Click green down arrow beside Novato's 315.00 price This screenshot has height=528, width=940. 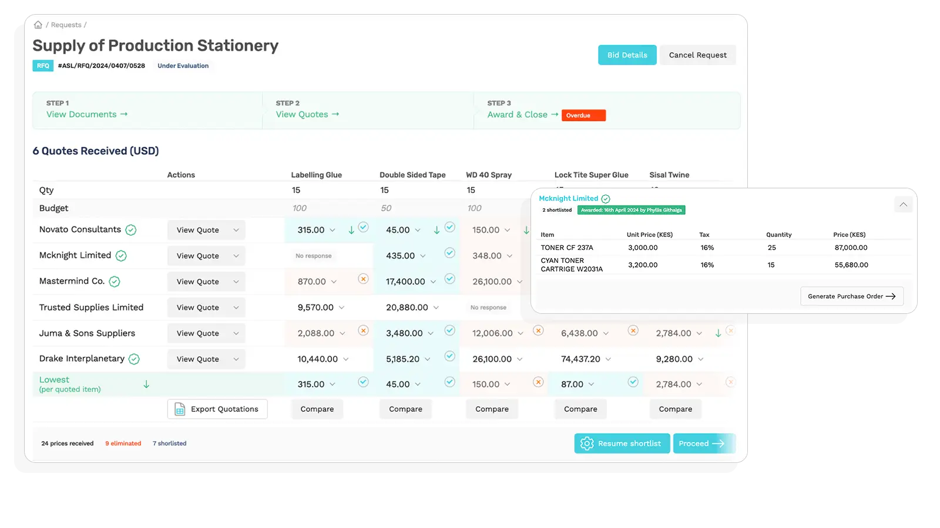click(351, 231)
